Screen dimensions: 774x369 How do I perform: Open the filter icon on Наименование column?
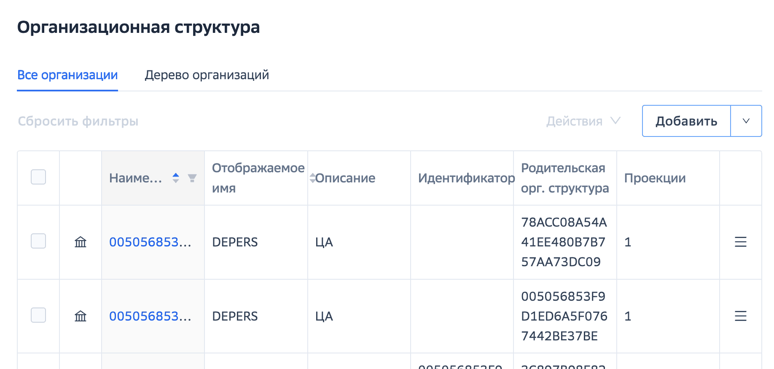[192, 178]
